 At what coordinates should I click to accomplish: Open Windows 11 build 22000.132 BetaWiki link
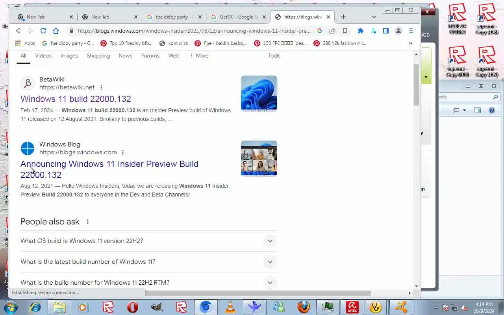(76, 99)
